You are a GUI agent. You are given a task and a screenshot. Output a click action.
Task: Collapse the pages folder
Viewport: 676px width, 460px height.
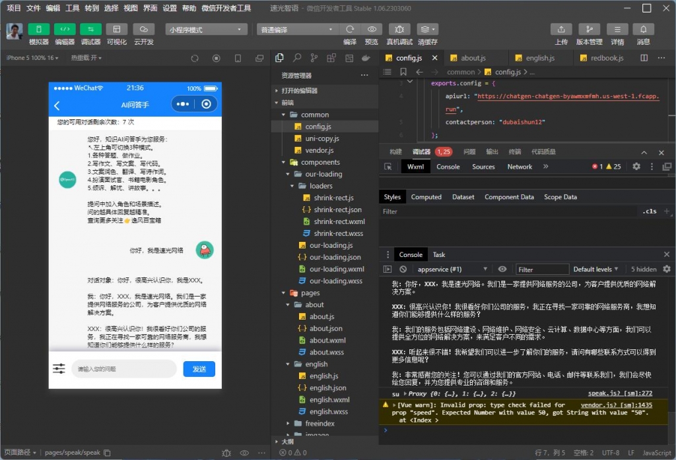(283, 293)
